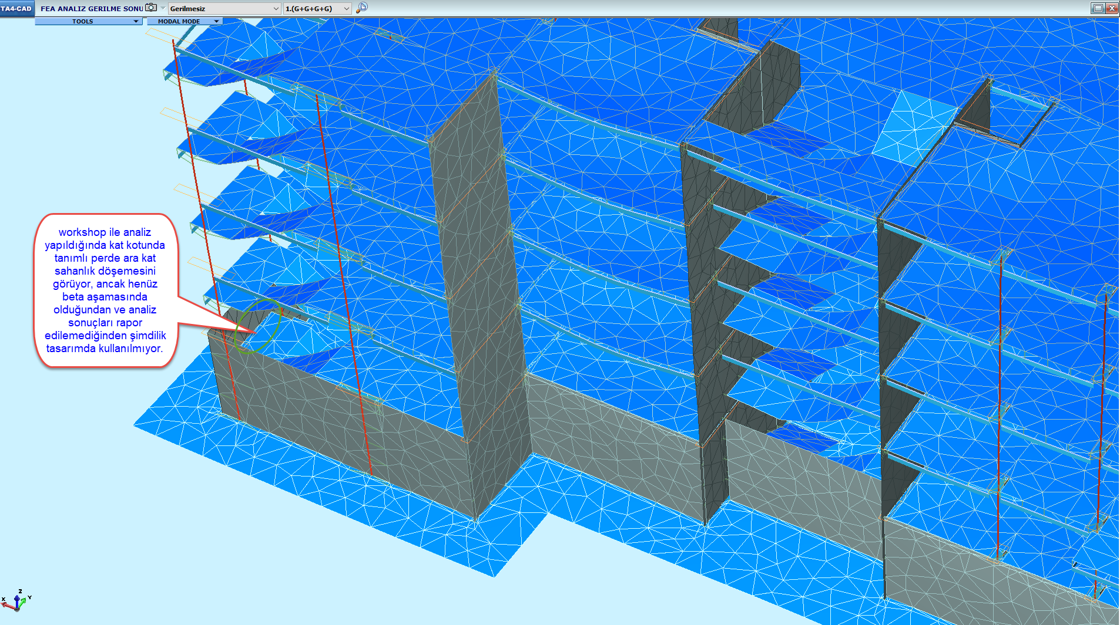Click the magnifier report preview icon
This screenshot has width=1120, height=625.
[x=362, y=8]
